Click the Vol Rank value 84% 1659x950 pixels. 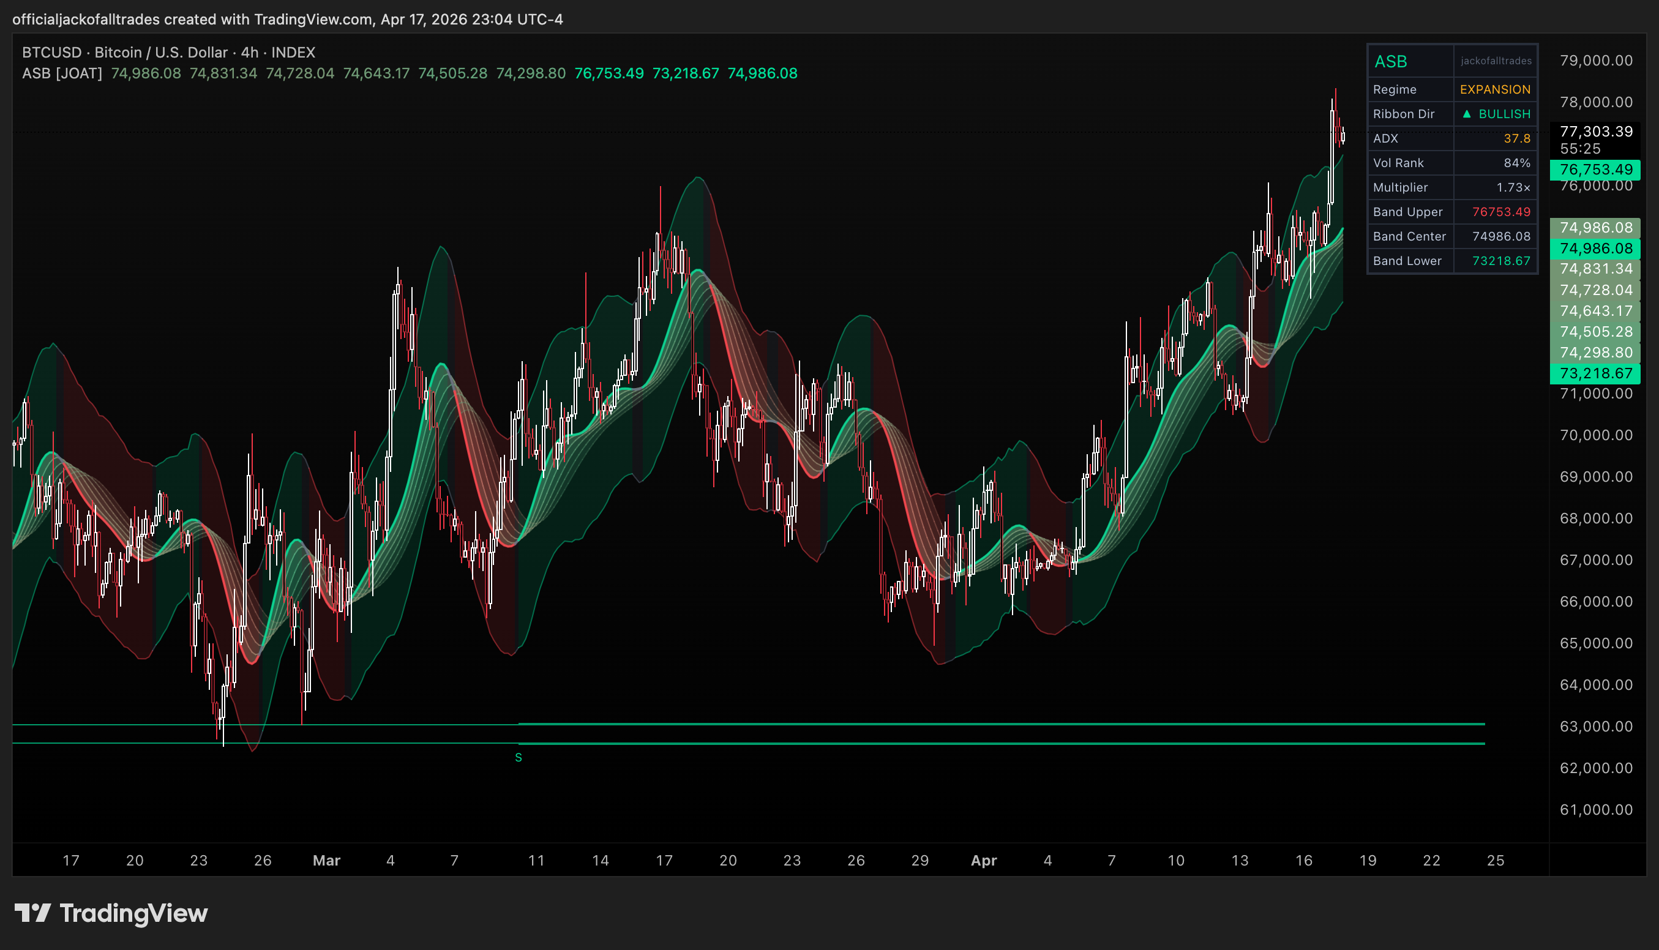click(1518, 162)
